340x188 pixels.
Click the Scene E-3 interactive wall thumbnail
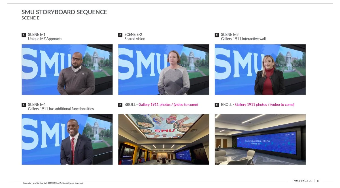[260, 69]
